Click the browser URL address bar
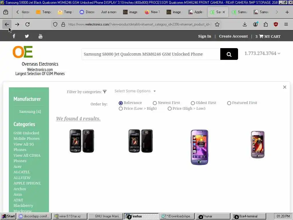Viewport: 293px width, 220px height. pyautogui.click(x=139, y=24)
